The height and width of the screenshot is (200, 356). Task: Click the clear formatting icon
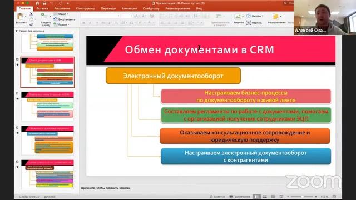(152, 16)
